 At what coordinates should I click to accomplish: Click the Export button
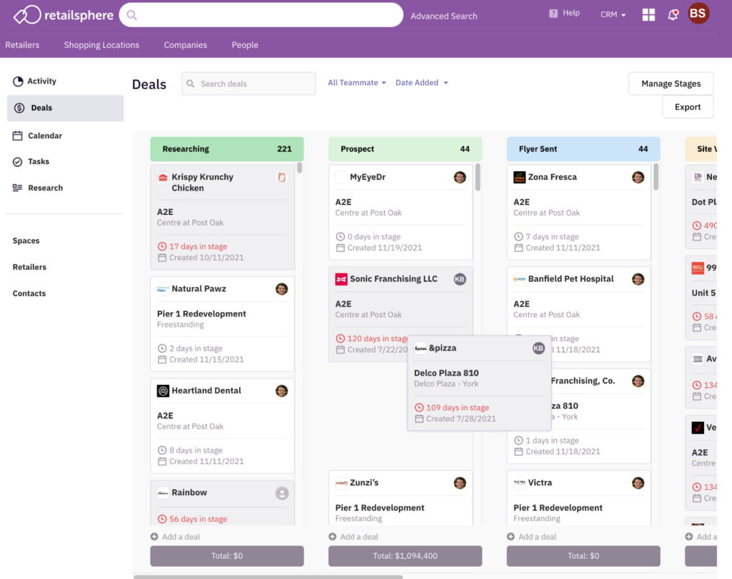(x=688, y=107)
